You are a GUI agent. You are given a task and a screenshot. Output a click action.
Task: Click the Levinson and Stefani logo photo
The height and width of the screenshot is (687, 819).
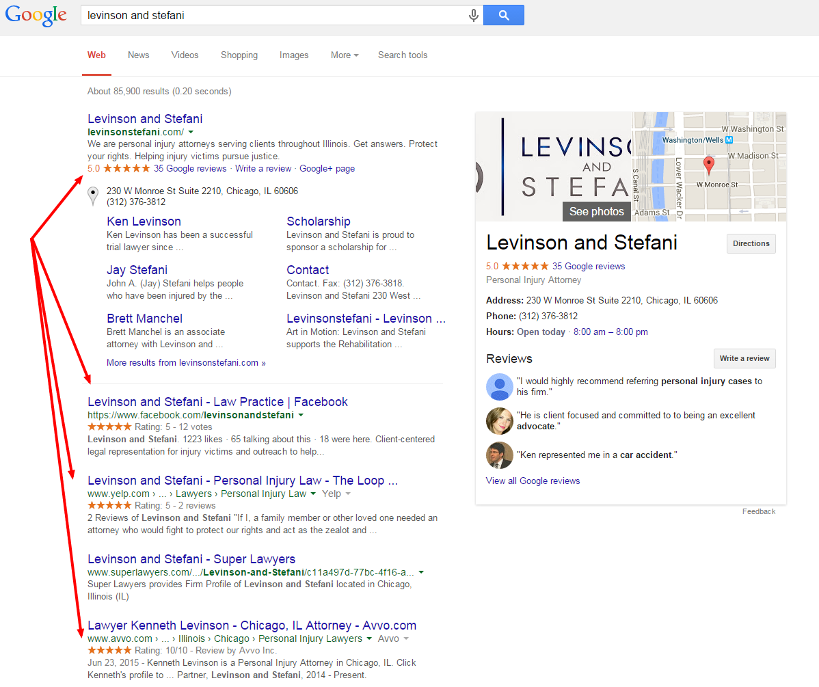[553, 167]
